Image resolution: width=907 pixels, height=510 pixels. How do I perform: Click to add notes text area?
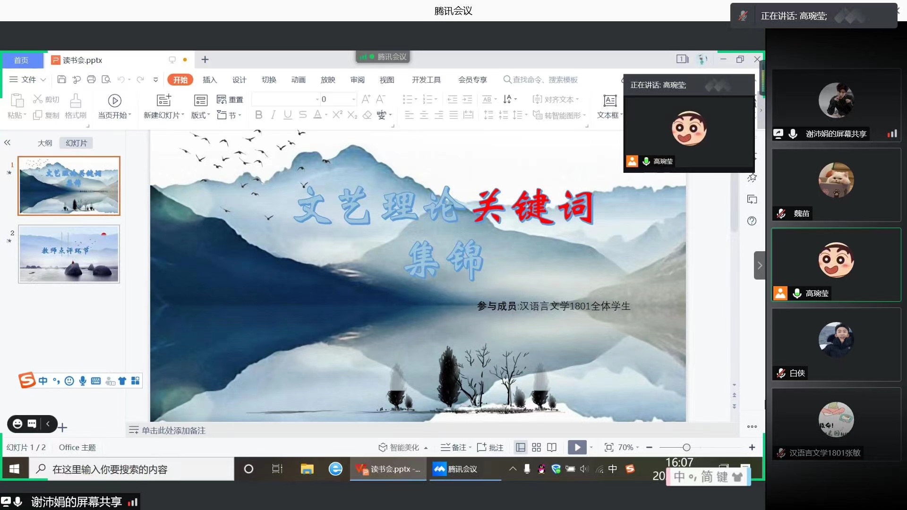pyautogui.click(x=173, y=430)
